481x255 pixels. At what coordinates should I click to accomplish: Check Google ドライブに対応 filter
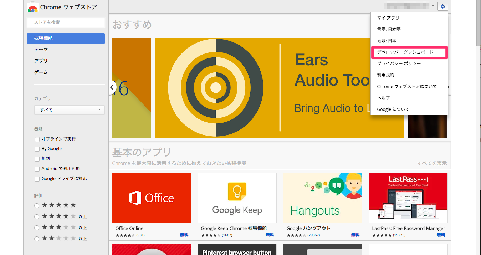coord(37,179)
